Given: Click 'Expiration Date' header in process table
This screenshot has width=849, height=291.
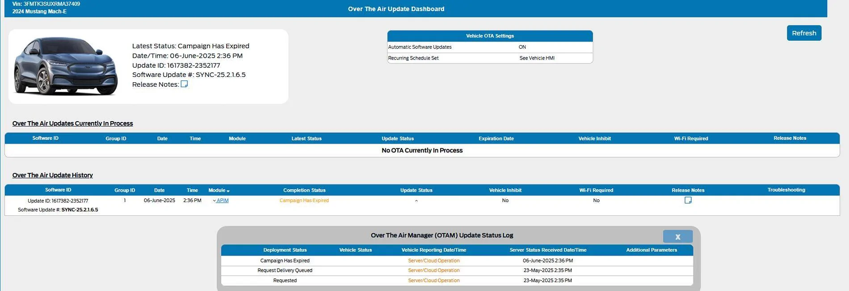Looking at the screenshot, I should point(496,139).
